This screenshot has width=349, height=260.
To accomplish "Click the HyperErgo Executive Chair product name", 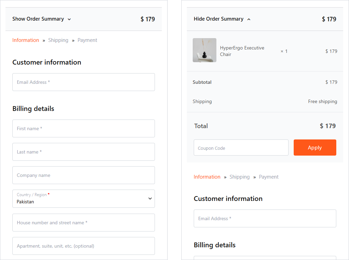I will coord(242,51).
